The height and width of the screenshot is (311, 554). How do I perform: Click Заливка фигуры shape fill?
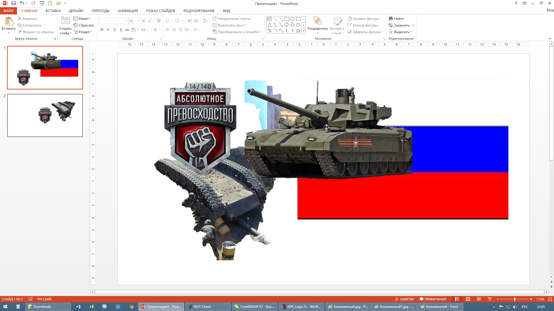[364, 19]
